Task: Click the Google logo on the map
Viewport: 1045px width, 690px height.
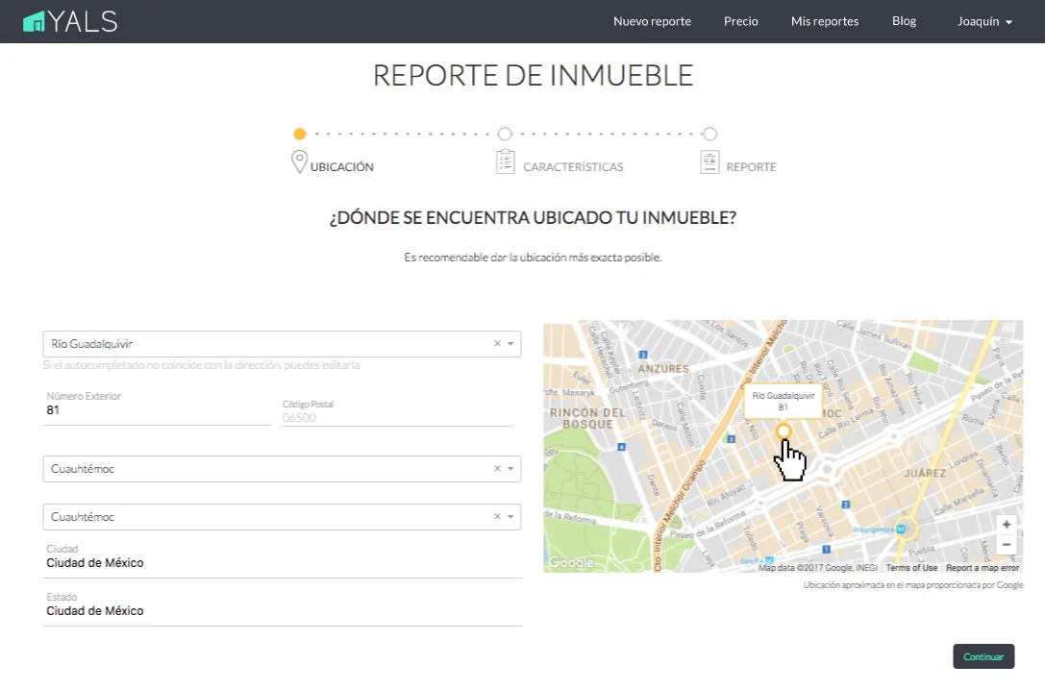Action: [569, 564]
